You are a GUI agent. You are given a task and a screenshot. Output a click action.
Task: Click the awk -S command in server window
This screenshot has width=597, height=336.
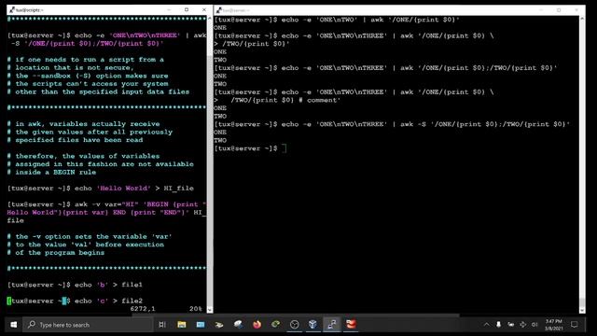point(392,124)
